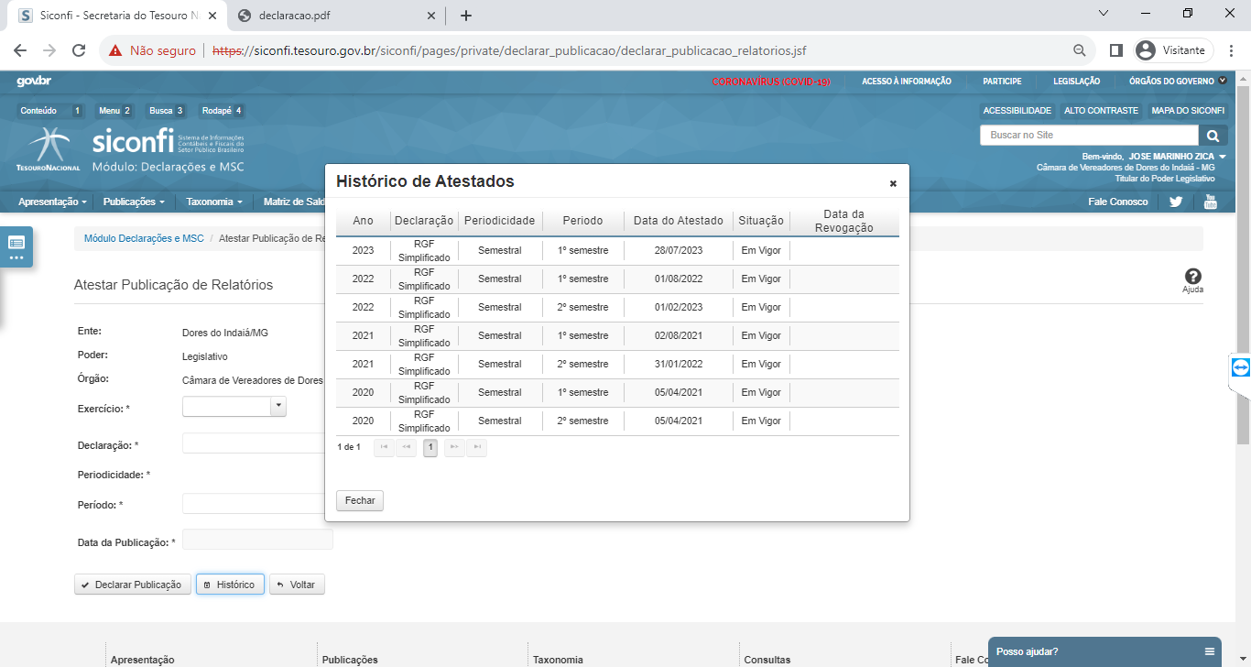Click the Declarar Publicação button

pyautogui.click(x=133, y=585)
